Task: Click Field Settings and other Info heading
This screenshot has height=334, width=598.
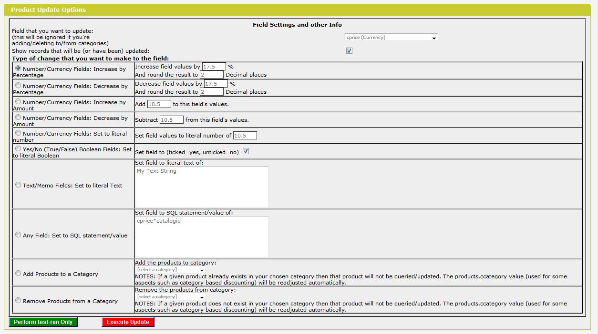Action: tap(297, 25)
